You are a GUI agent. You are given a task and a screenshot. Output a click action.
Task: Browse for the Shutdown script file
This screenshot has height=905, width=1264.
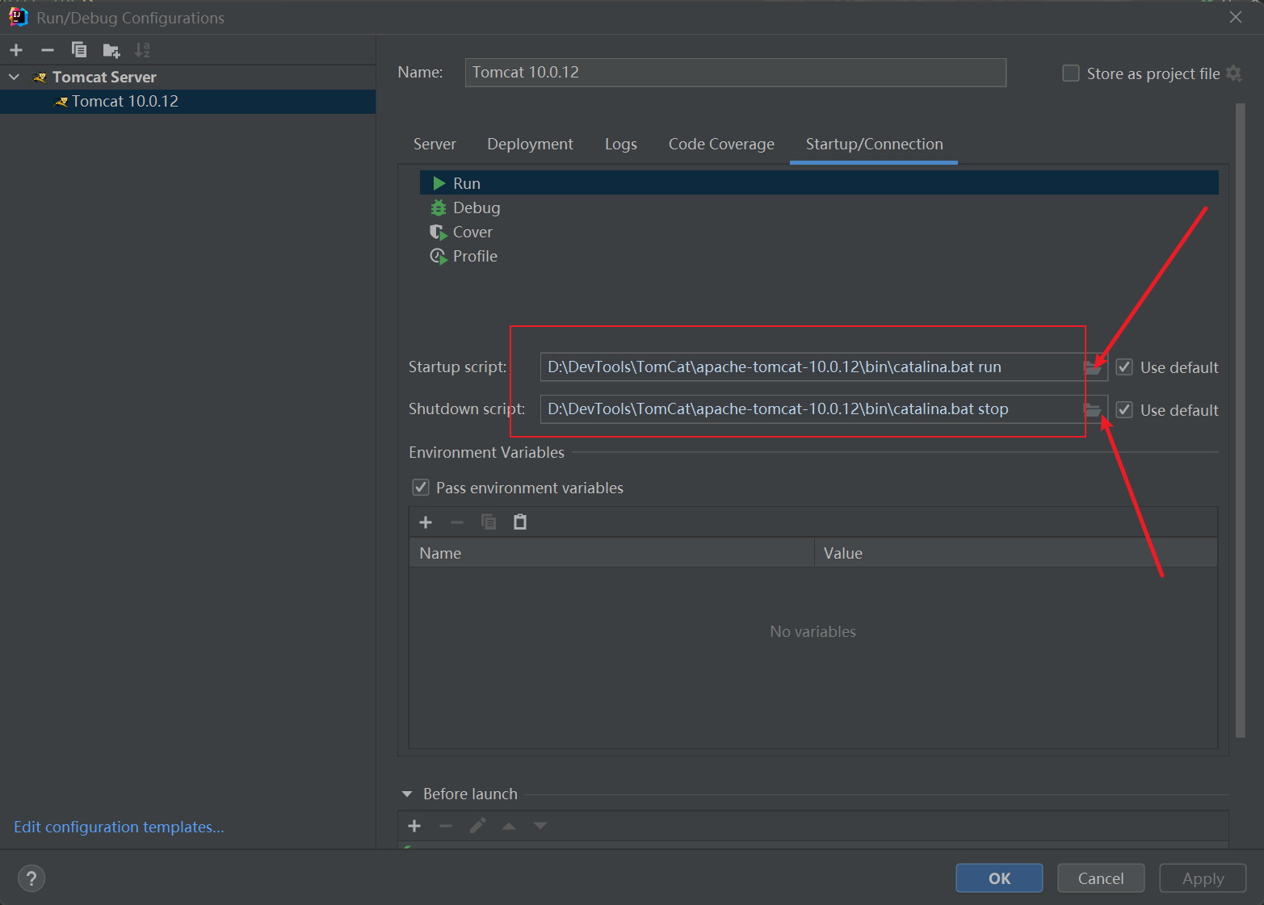(1092, 409)
